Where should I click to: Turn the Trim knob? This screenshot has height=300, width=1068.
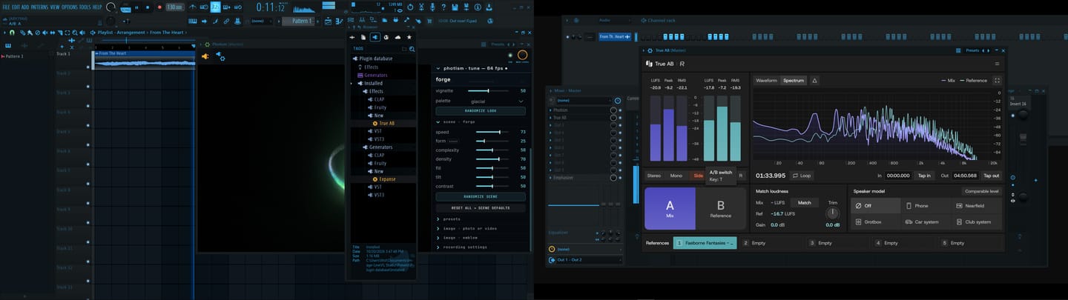tap(833, 213)
